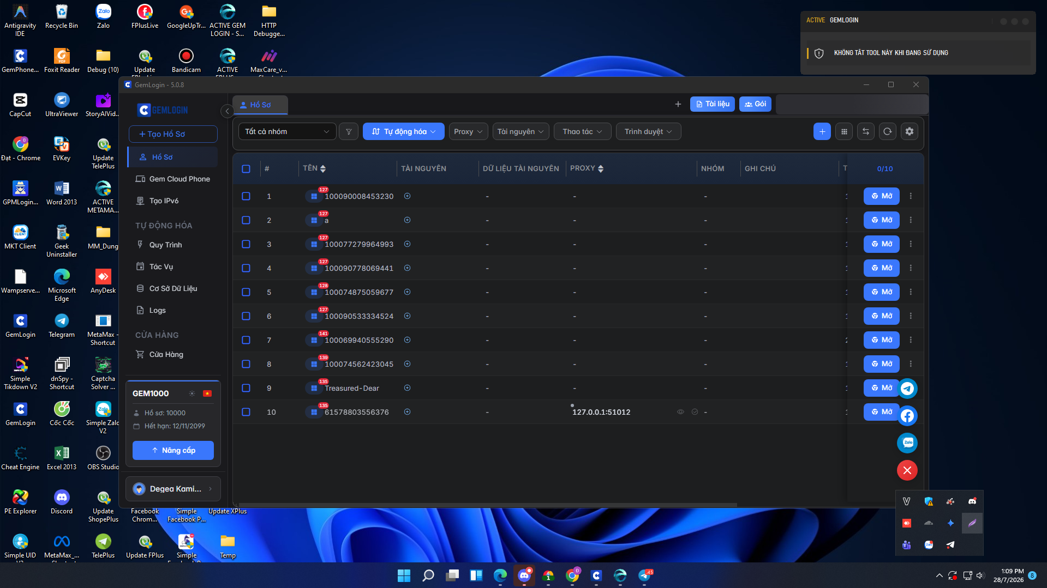Click the Nâng cấp upgrade button
The image size is (1047, 588).
coord(173,450)
